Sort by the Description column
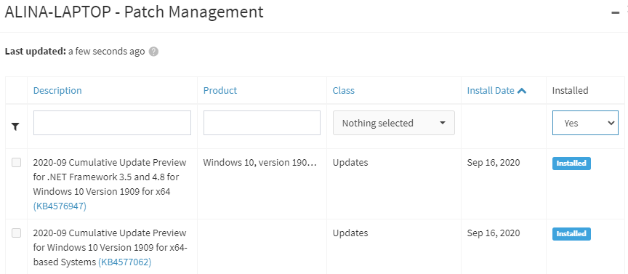The width and height of the screenshot is (628, 274). tap(57, 91)
